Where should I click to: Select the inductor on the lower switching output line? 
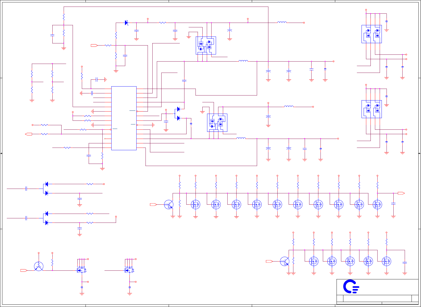[x=241, y=138]
